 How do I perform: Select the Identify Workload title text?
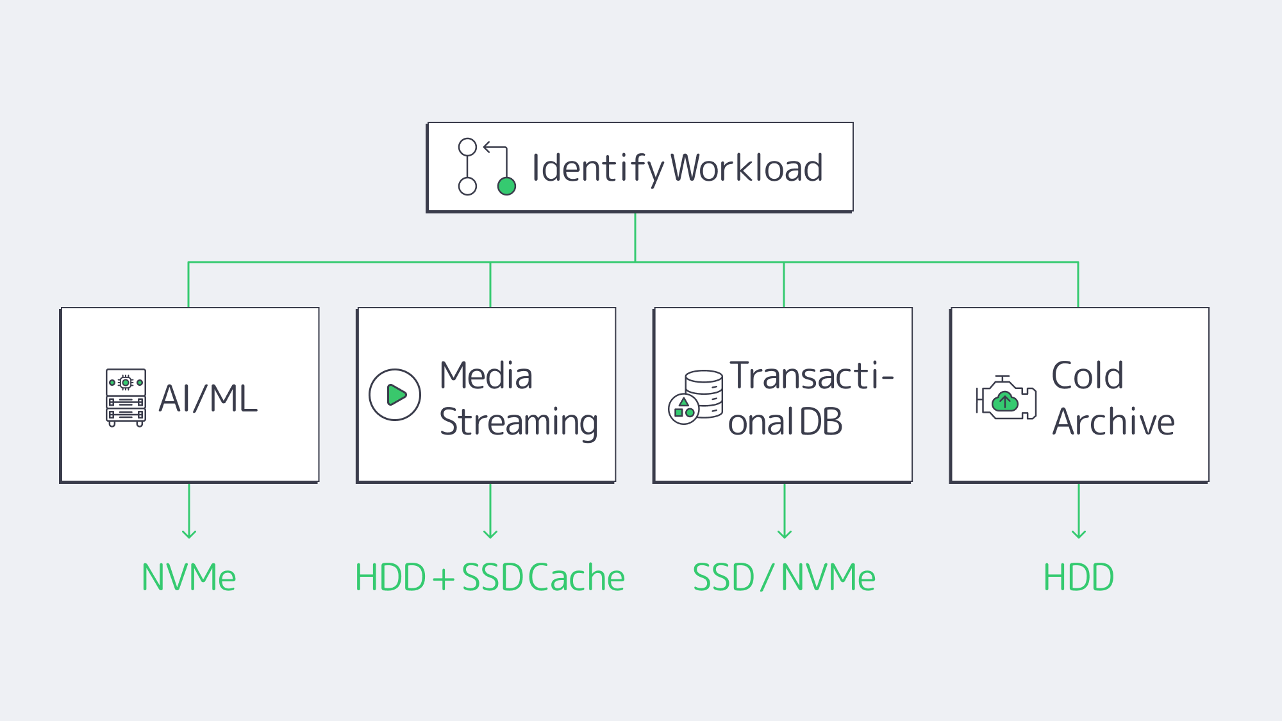pos(677,169)
